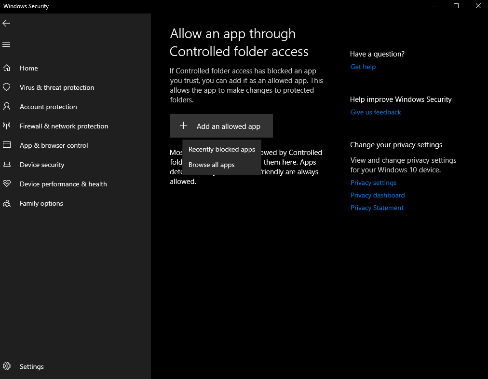Screen dimensions: 488x379
Task: Select Family options in the sidebar
Action: pyautogui.click(x=41, y=203)
